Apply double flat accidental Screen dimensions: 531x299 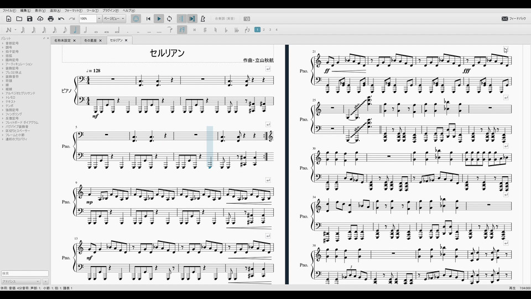(236, 30)
